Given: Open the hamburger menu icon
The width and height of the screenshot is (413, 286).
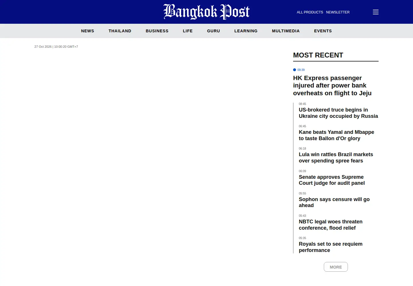Looking at the screenshot, I should (376, 12).
